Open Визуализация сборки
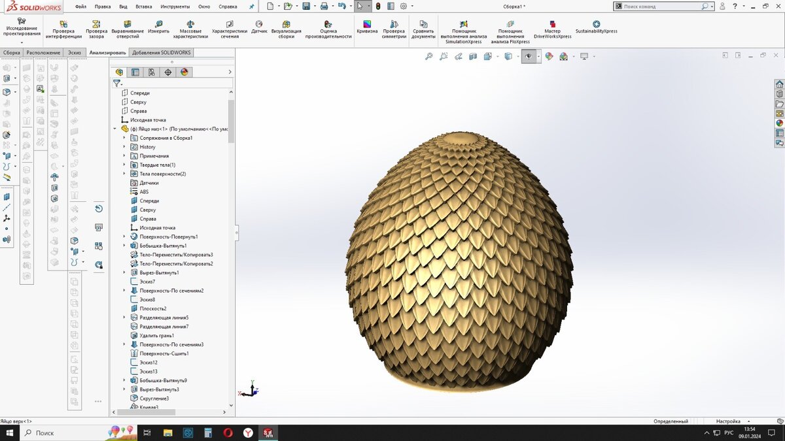This screenshot has height=441, width=785. pos(287,30)
